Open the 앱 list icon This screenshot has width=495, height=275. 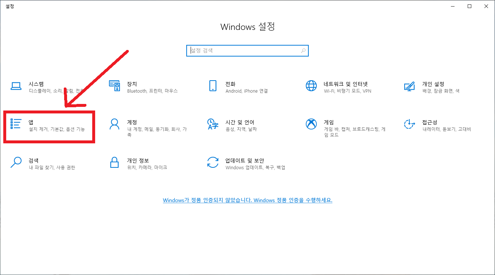point(16,124)
